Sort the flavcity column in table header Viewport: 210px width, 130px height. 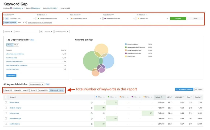(x=152, y=97)
